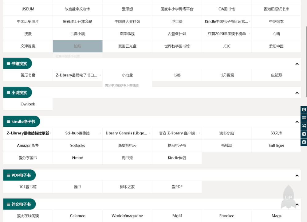Viewport: 307px width, 222px height.
Task: Open the 医学微视 link
Action: point(127,34)
